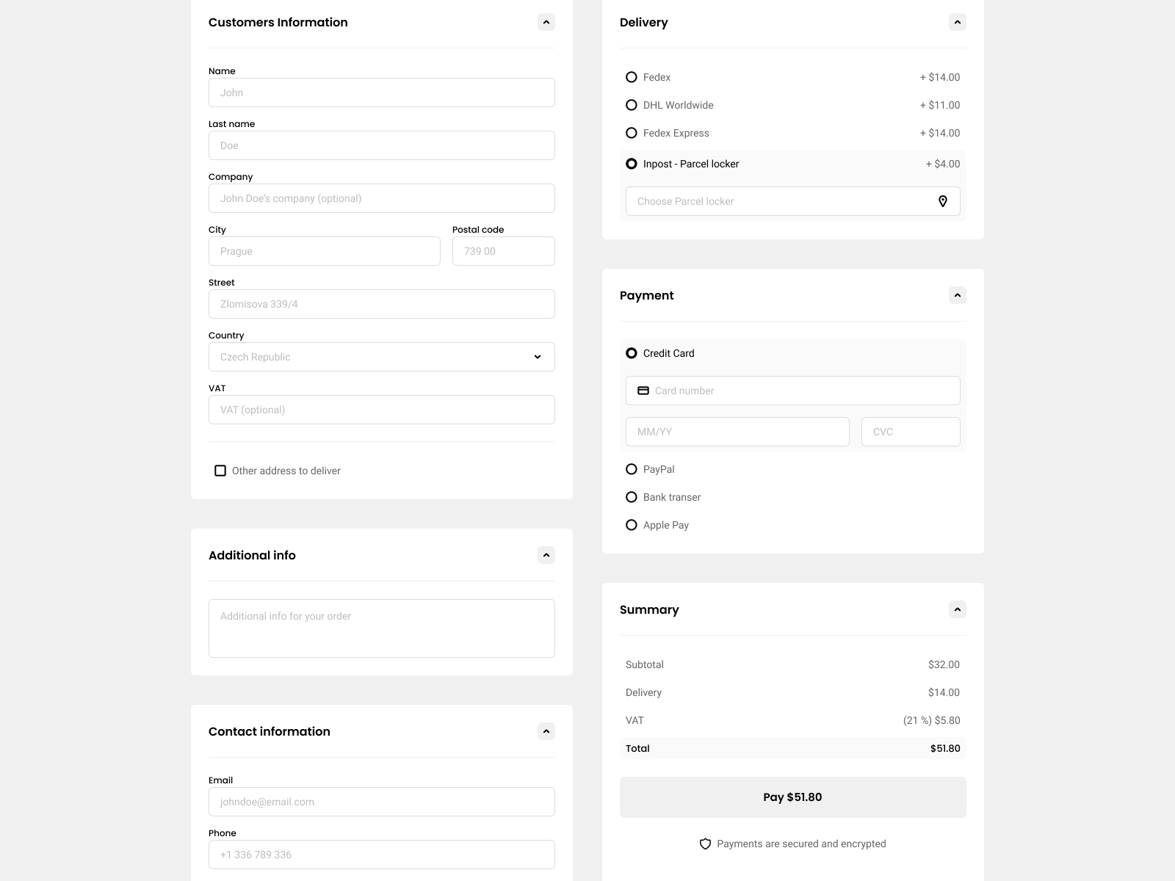
Task: Collapse the Payment section
Action: (958, 294)
